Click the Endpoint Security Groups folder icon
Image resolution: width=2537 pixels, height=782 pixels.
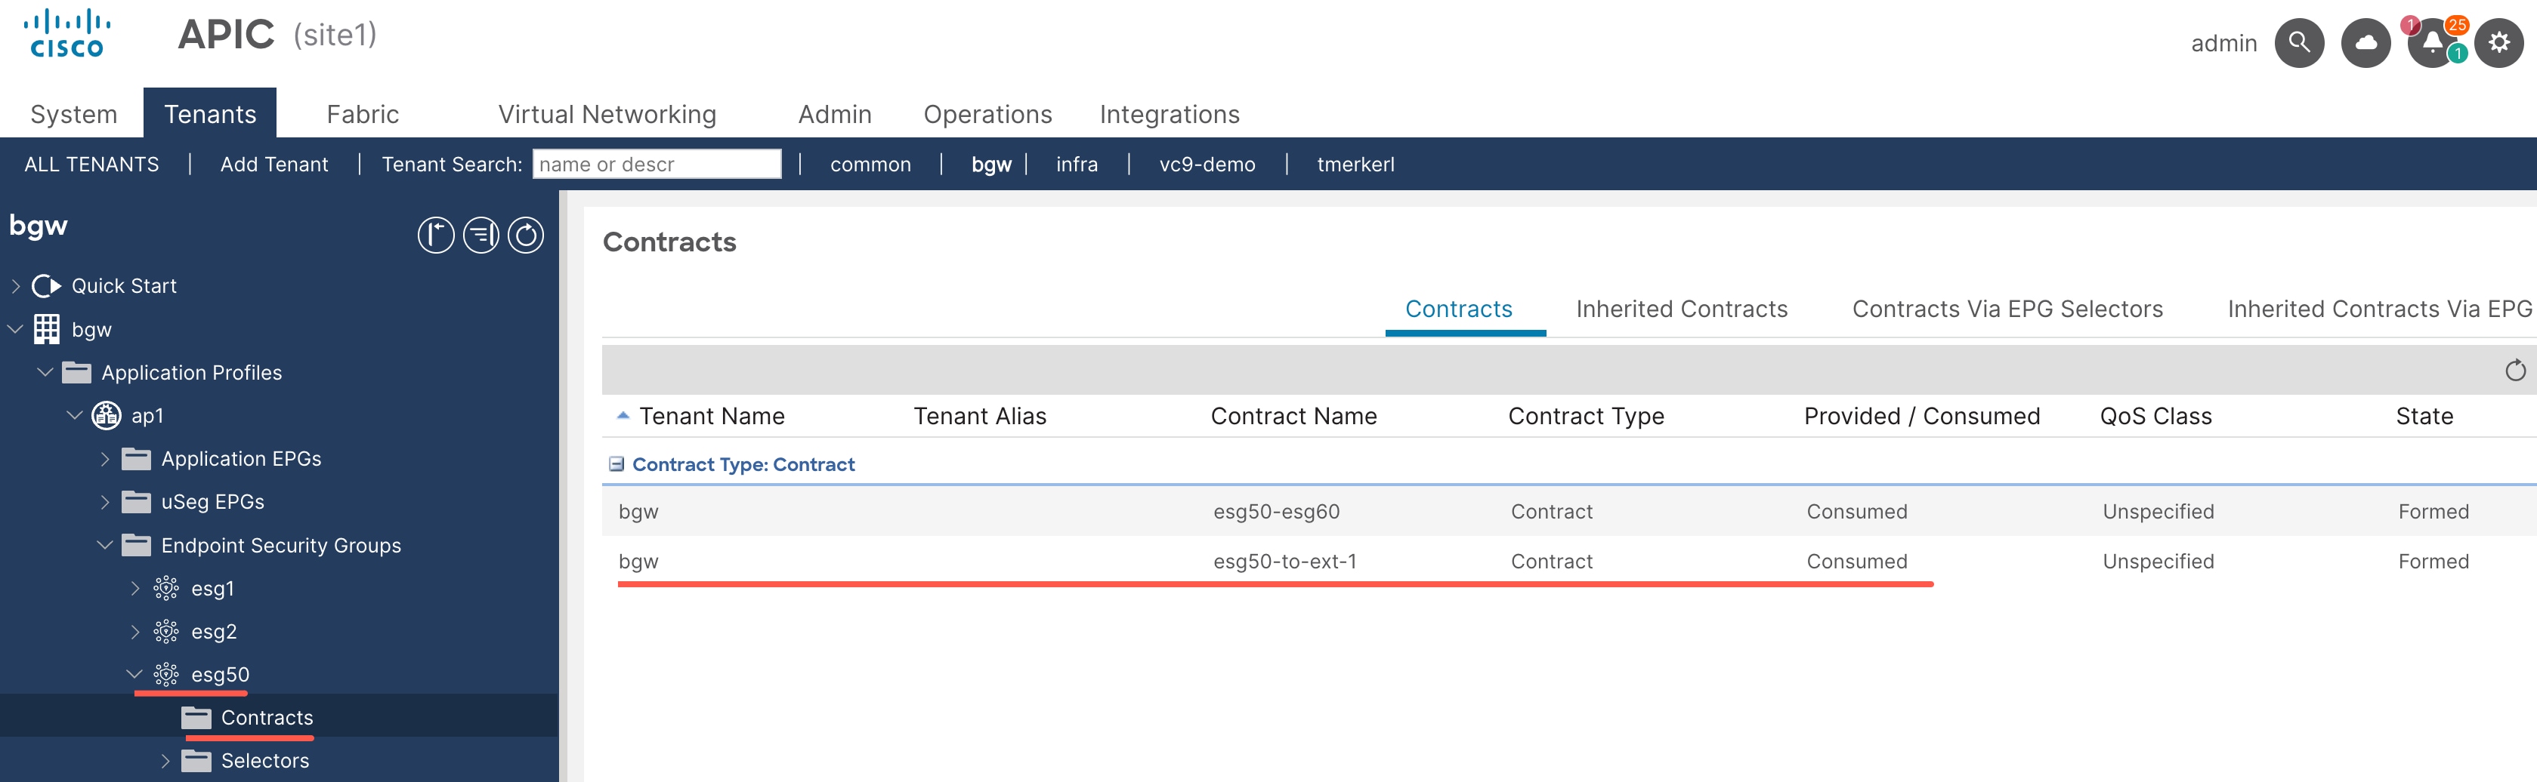(x=136, y=545)
